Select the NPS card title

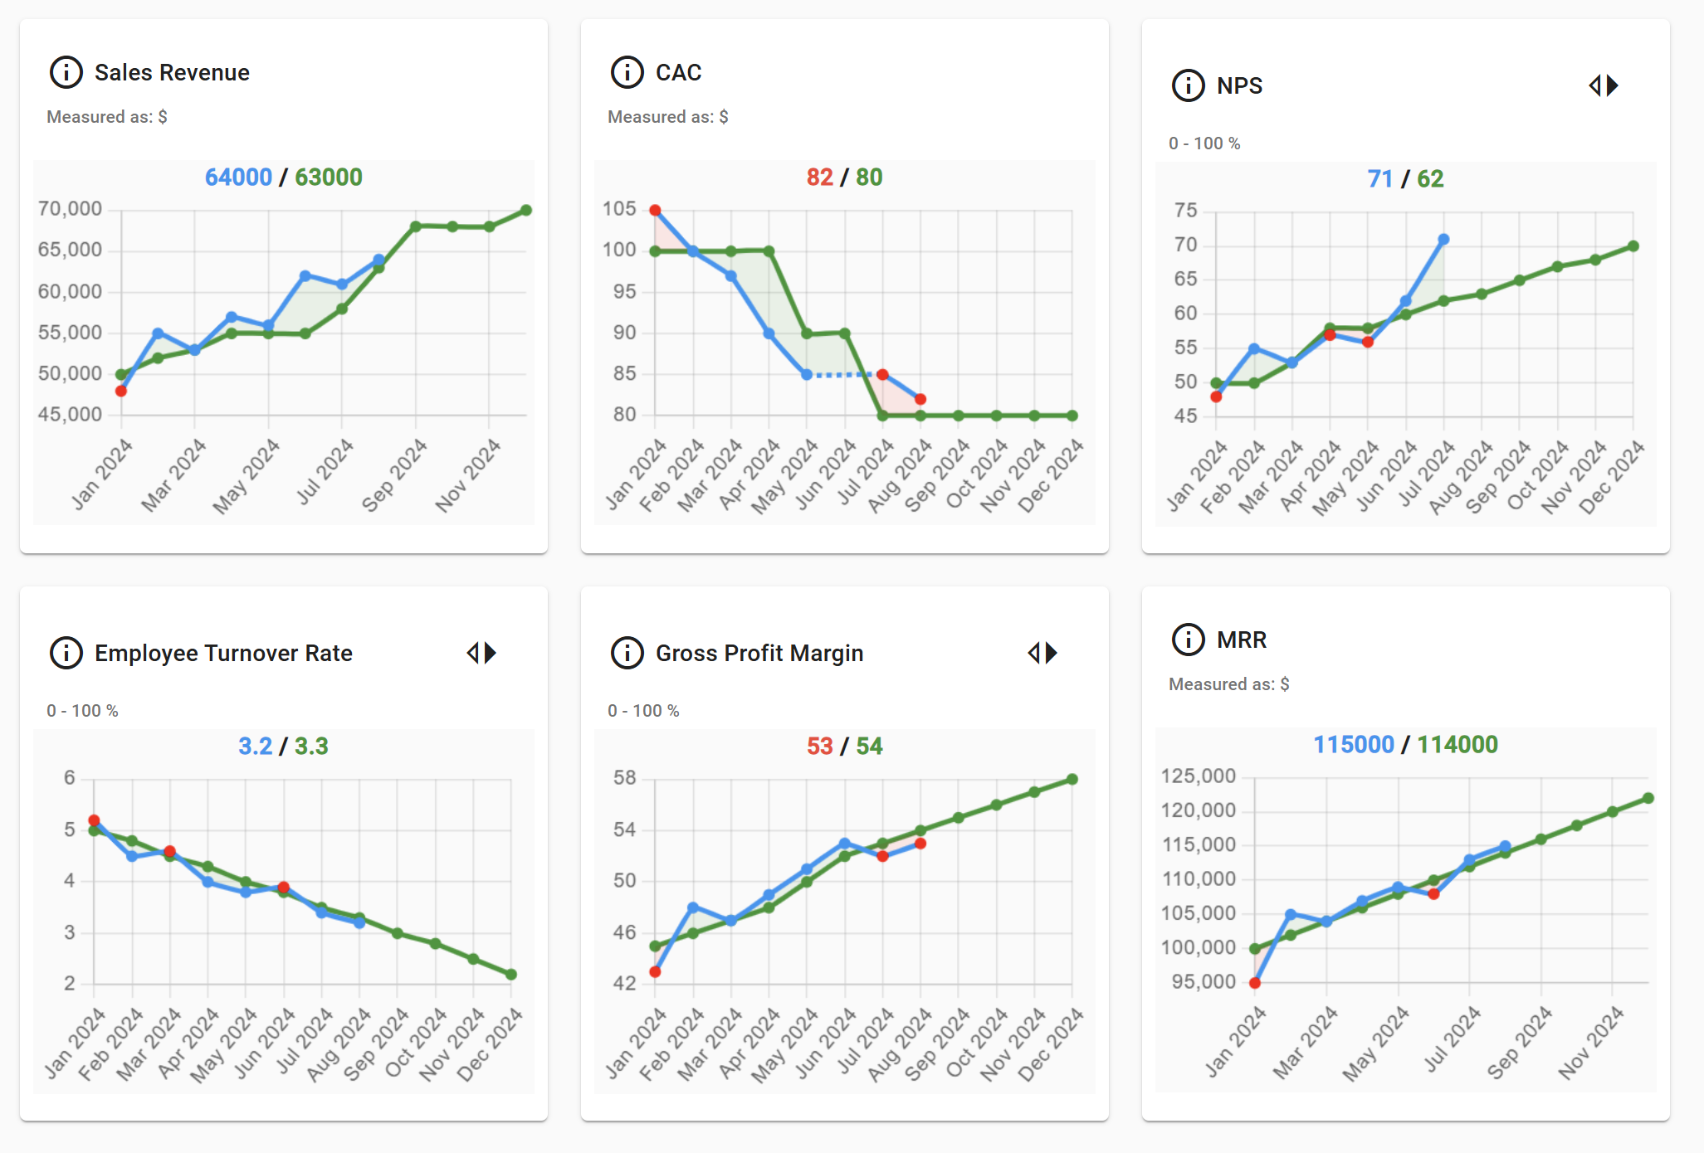1239,85
